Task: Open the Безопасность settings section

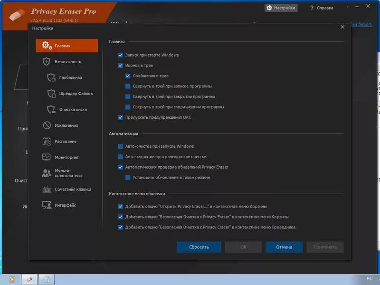Action: (x=67, y=62)
